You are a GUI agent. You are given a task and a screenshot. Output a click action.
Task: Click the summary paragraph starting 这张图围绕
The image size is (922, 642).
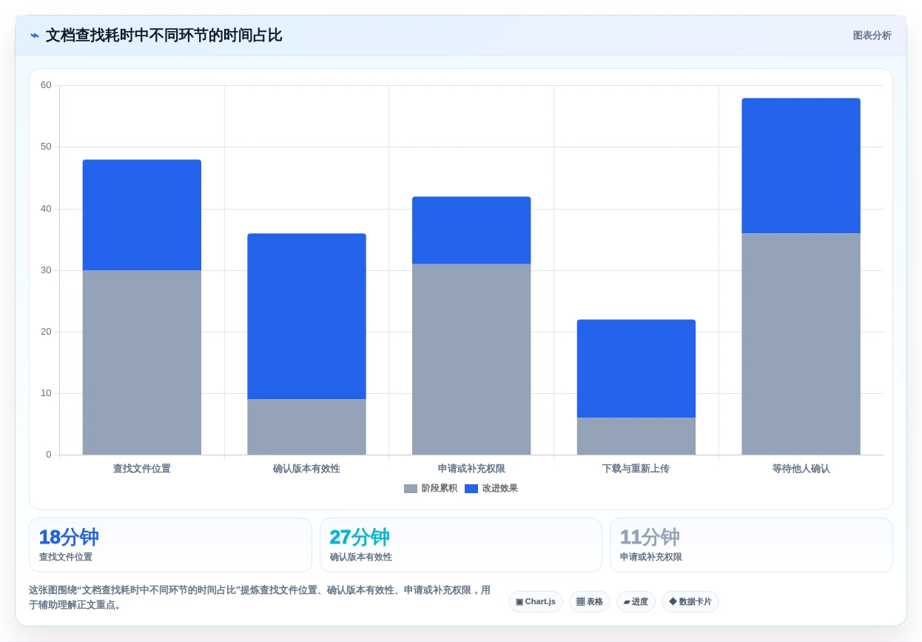(x=260, y=598)
